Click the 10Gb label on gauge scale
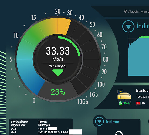The image size is (149, 135). click(x=83, y=102)
